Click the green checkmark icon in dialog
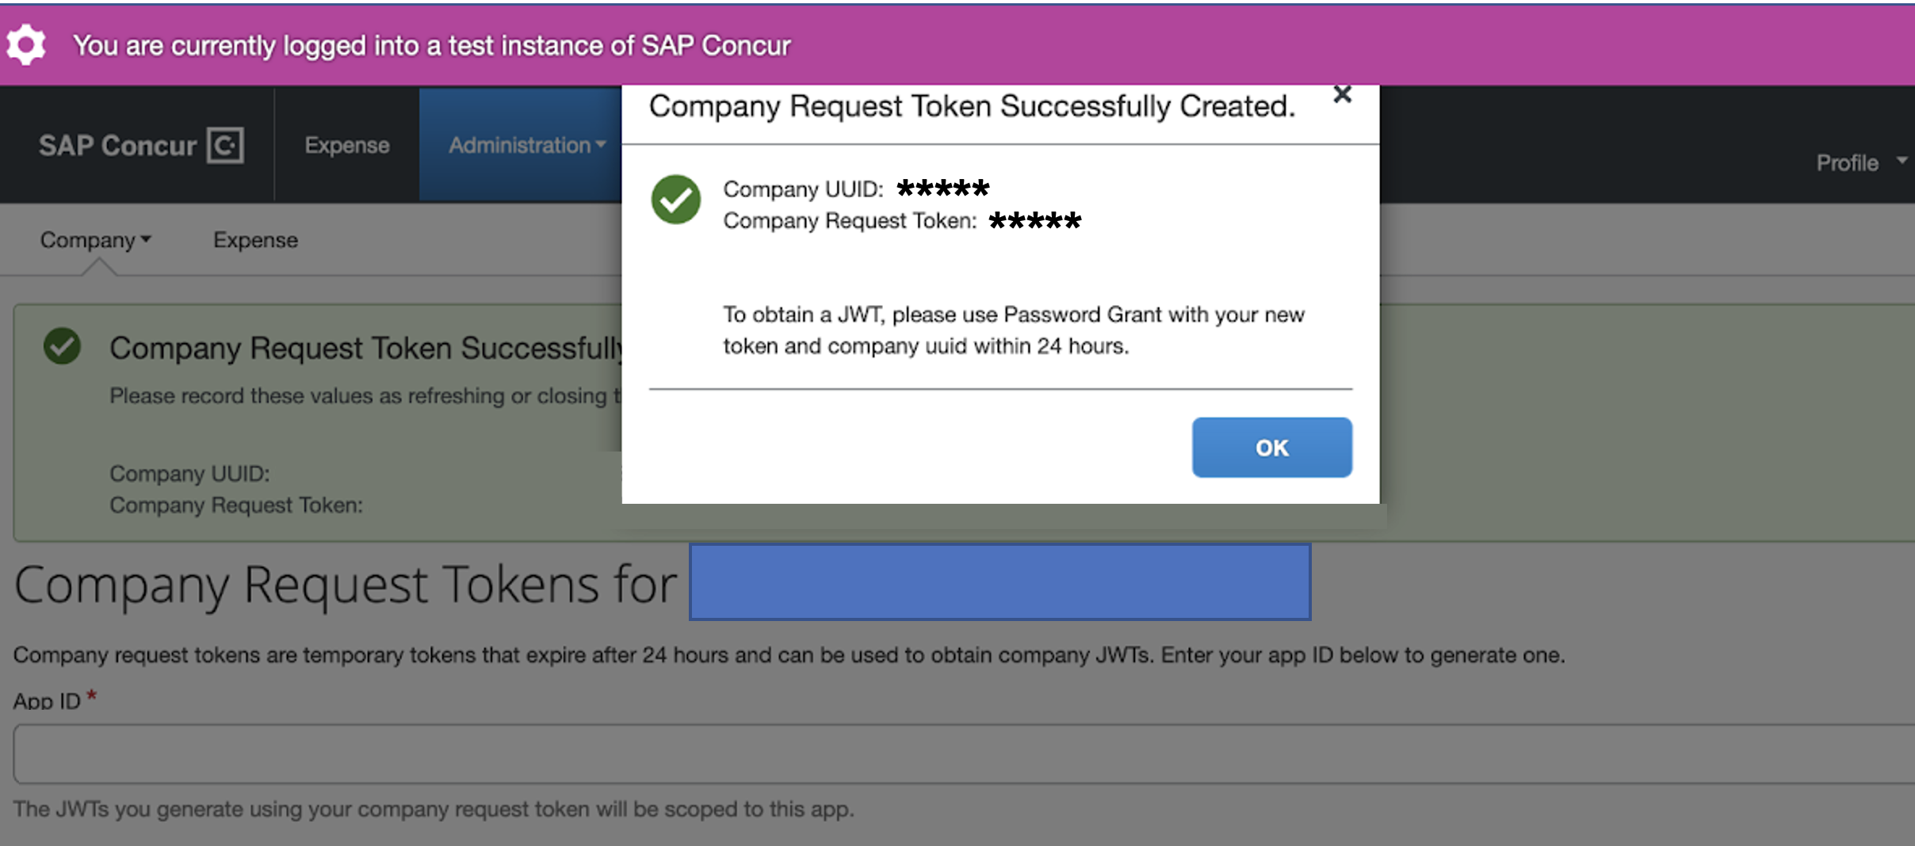This screenshot has height=846, width=1915. 675,200
